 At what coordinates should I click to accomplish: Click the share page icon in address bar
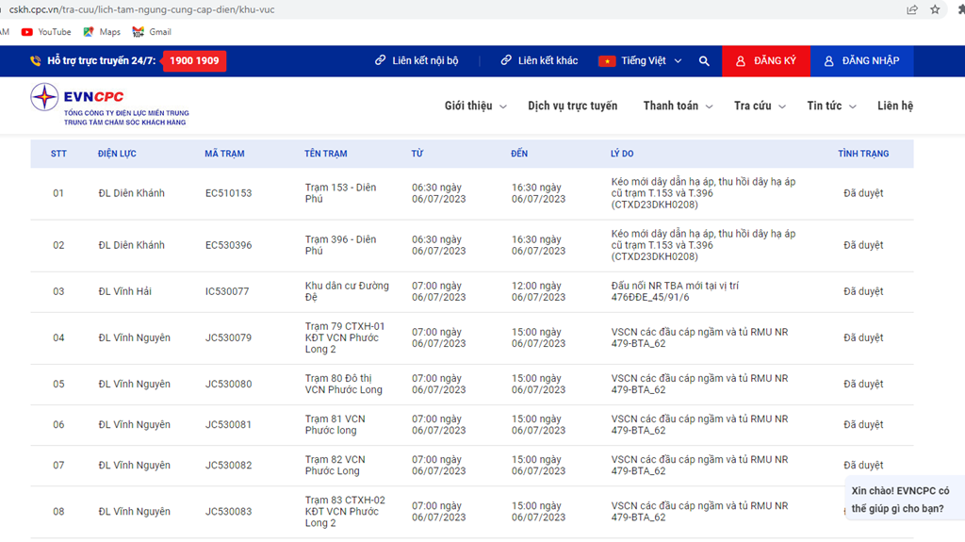coord(912,9)
